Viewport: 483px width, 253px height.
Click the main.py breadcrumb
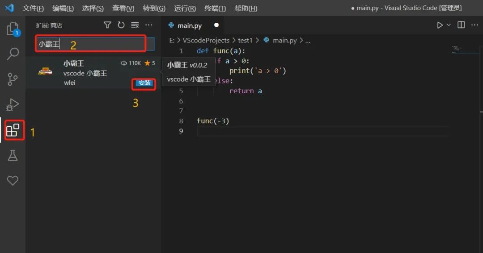[x=284, y=40]
